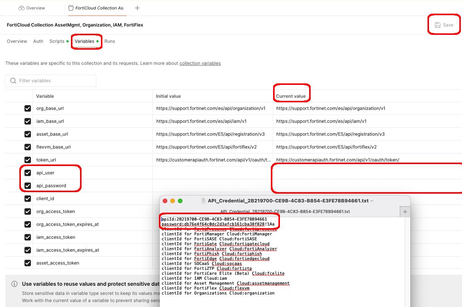Image resolution: width=462 pixels, height=307 pixels.
Task: Click the Variable column header
Action: (x=45, y=96)
